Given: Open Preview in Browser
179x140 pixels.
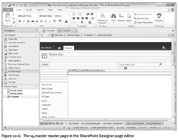Looking at the screenshot, I should (x=103, y=18).
